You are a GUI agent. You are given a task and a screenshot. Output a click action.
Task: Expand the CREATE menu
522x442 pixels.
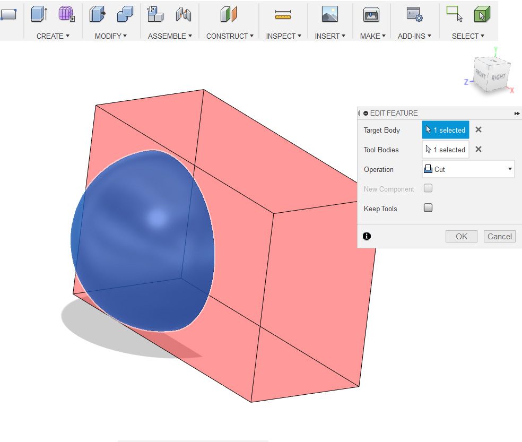51,36
